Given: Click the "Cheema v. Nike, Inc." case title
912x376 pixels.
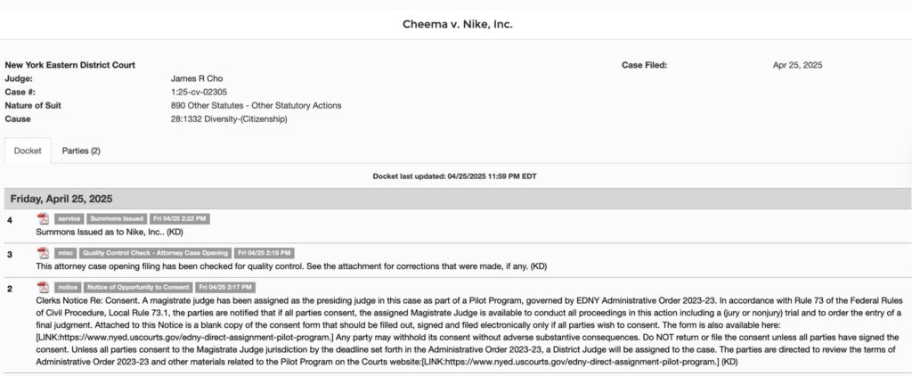Looking at the screenshot, I should tap(456, 23).
